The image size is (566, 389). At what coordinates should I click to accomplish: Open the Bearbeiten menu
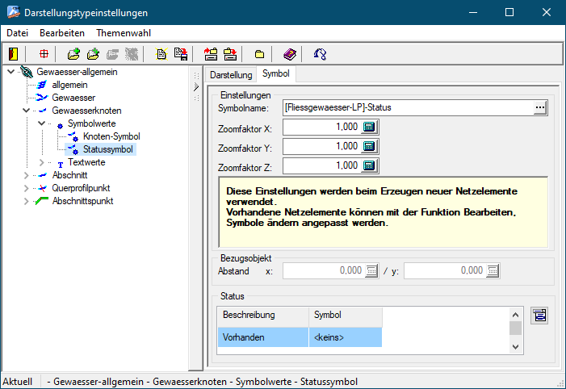(x=62, y=33)
